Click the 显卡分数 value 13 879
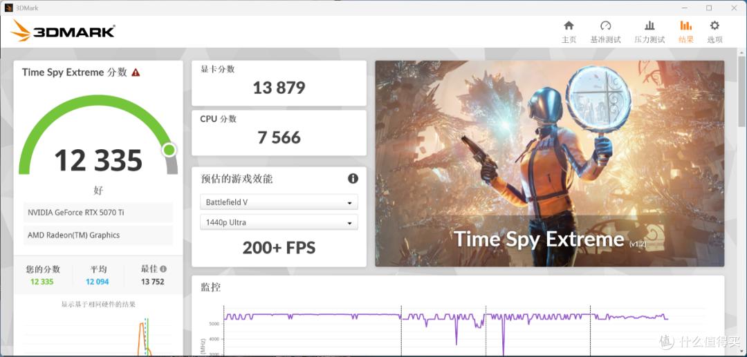Screen dimensions: 747x357 click(279, 88)
